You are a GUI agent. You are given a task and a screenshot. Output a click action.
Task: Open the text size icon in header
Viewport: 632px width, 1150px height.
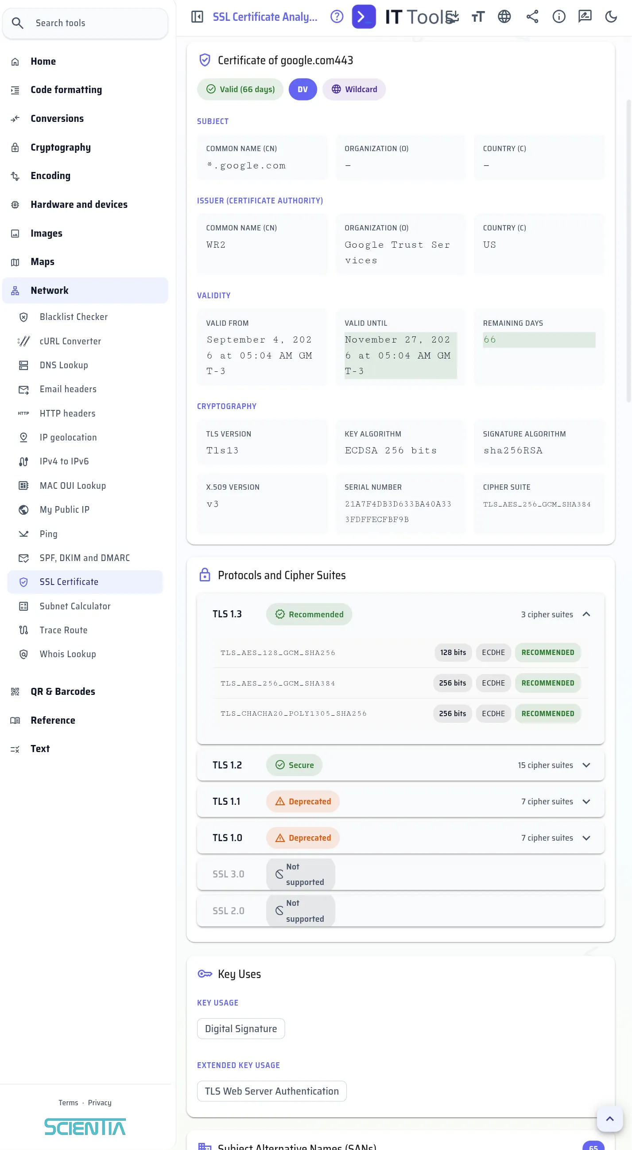click(478, 17)
